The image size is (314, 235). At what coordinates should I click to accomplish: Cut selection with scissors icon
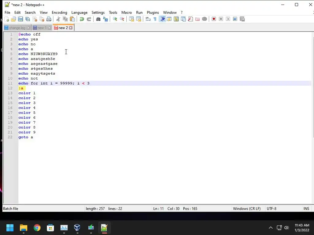click(58, 19)
